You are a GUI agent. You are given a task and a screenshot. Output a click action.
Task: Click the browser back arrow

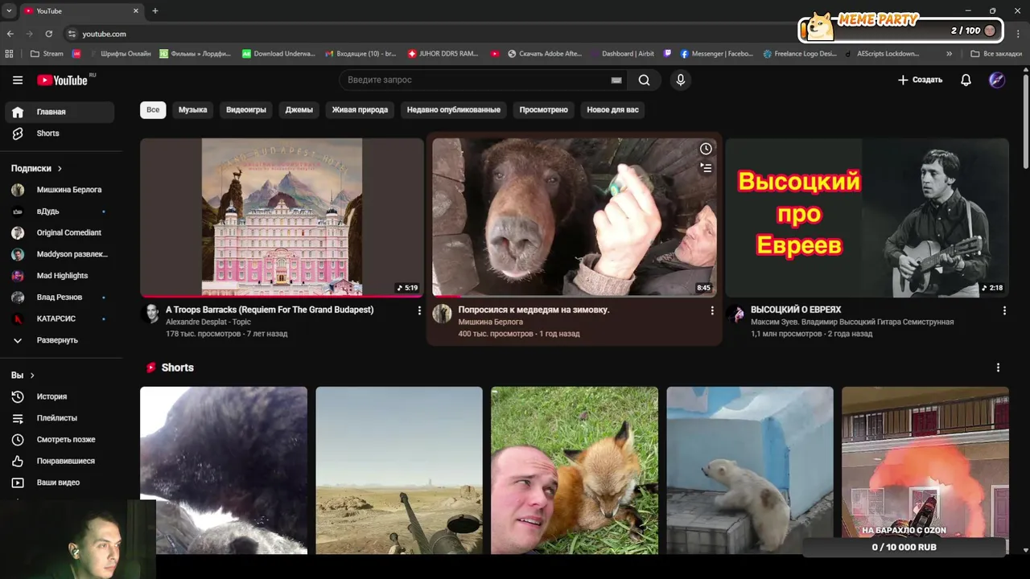point(10,34)
